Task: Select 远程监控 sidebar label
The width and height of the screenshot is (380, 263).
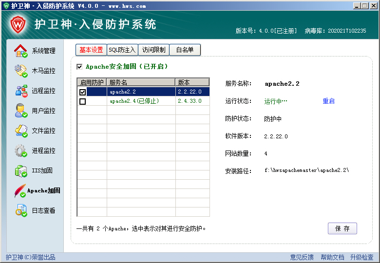Action: [x=44, y=91]
